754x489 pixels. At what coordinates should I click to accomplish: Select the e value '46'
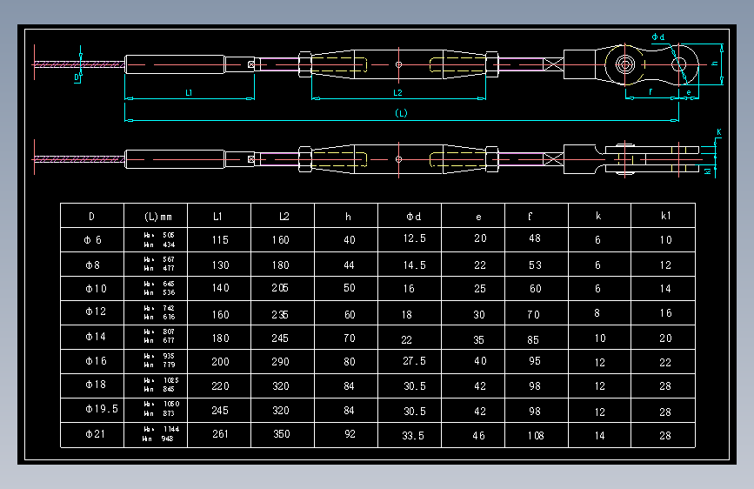coord(478,436)
